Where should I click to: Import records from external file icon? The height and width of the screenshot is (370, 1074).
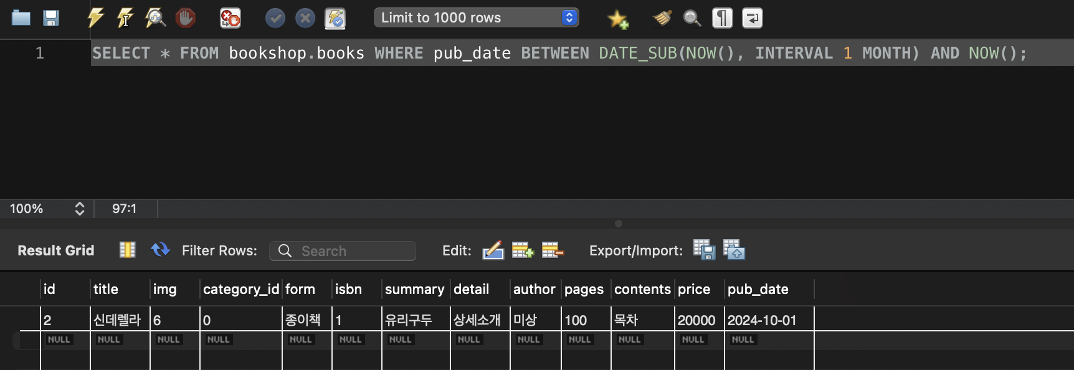(734, 250)
